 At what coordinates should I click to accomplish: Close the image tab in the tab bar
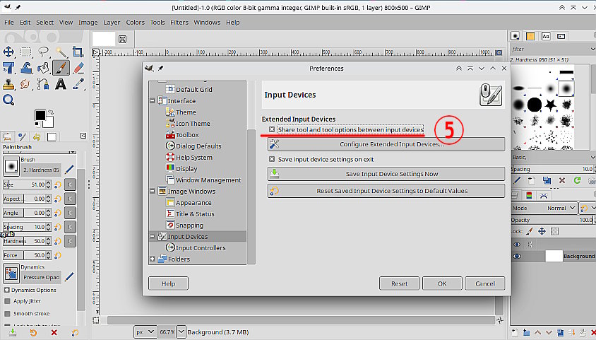point(122,39)
